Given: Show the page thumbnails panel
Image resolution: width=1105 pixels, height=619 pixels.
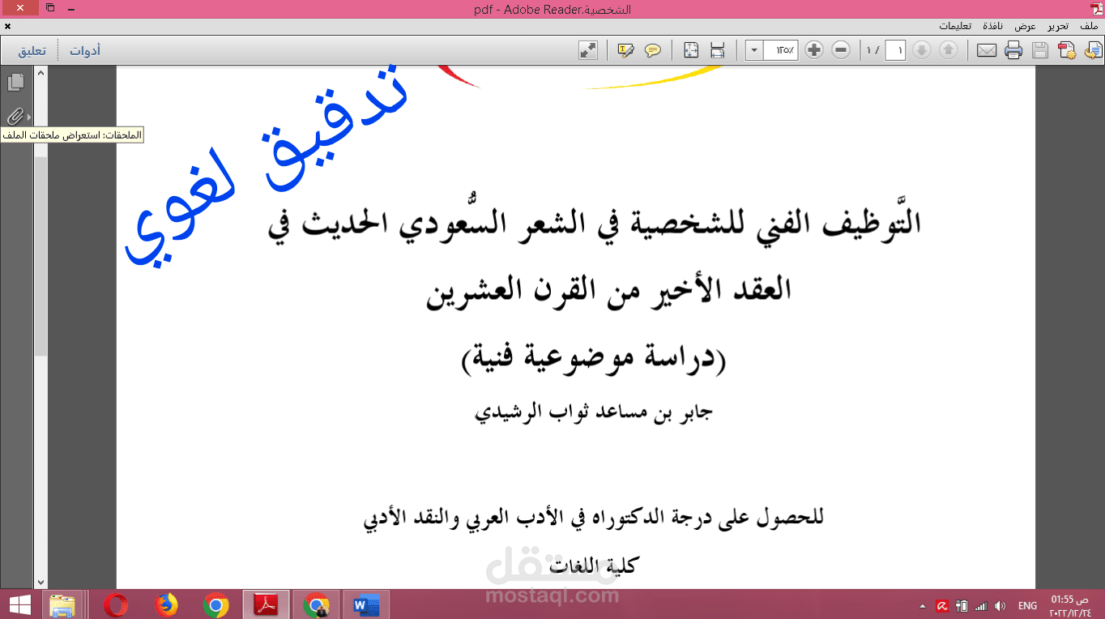Looking at the screenshot, I should tap(15, 82).
